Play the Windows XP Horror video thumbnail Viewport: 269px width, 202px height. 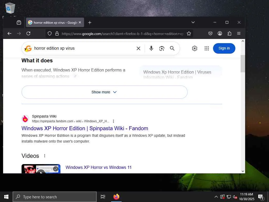[x=41, y=169]
